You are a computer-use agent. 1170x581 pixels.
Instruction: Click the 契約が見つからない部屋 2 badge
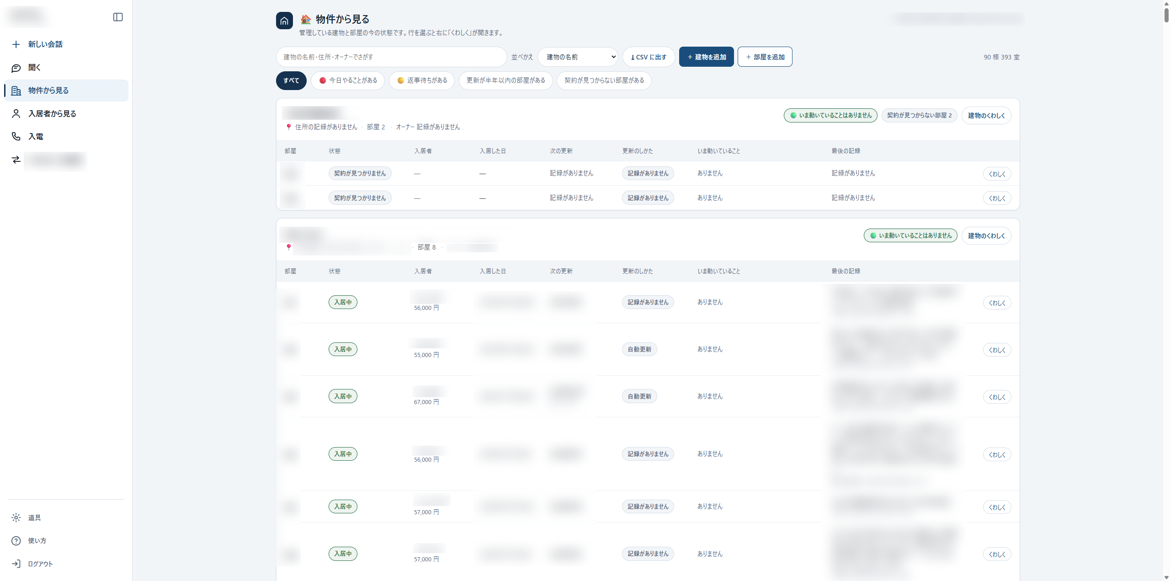tap(919, 116)
